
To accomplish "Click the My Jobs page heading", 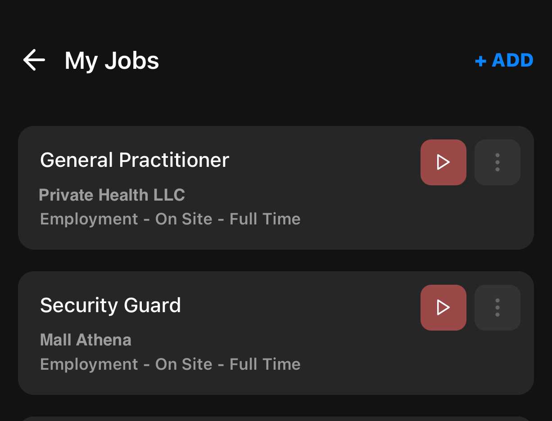I will 112,60.
